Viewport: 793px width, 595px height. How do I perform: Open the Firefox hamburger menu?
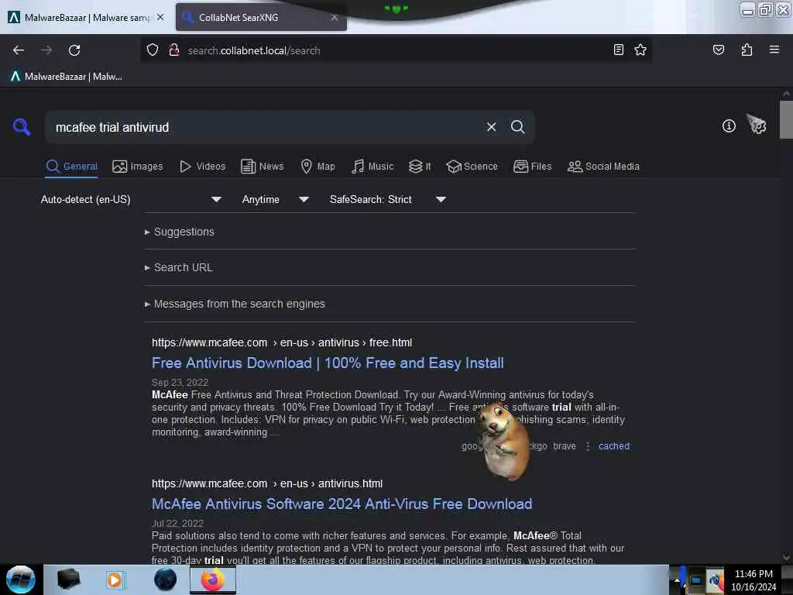[x=774, y=50]
